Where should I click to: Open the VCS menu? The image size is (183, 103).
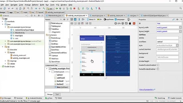coord(57,5)
